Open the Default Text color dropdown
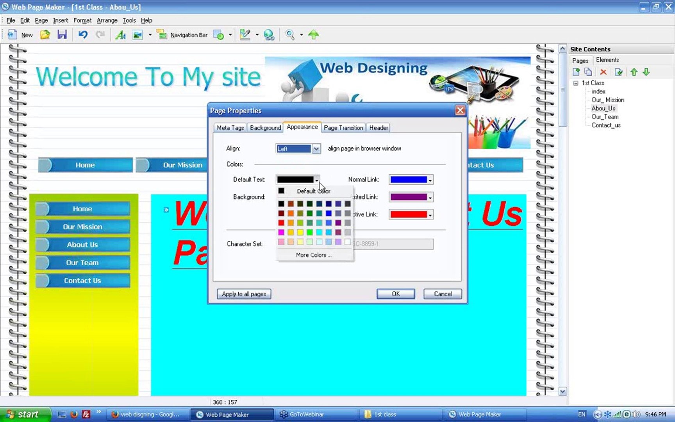The height and width of the screenshot is (422, 675). pyautogui.click(x=317, y=180)
